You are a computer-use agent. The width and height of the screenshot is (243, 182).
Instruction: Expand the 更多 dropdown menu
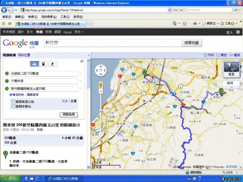click(x=79, y=32)
